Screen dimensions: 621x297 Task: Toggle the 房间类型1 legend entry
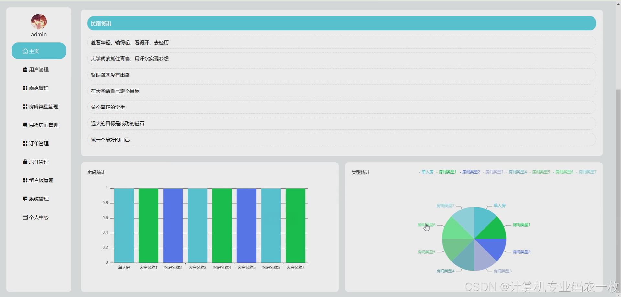[446, 172]
